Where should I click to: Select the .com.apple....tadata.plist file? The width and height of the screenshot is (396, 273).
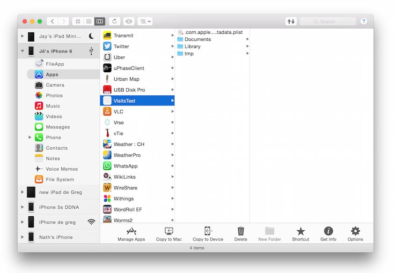point(213,32)
